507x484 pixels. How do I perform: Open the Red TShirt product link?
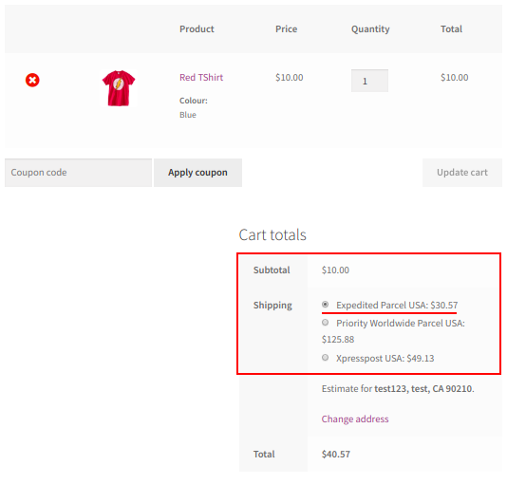click(201, 78)
